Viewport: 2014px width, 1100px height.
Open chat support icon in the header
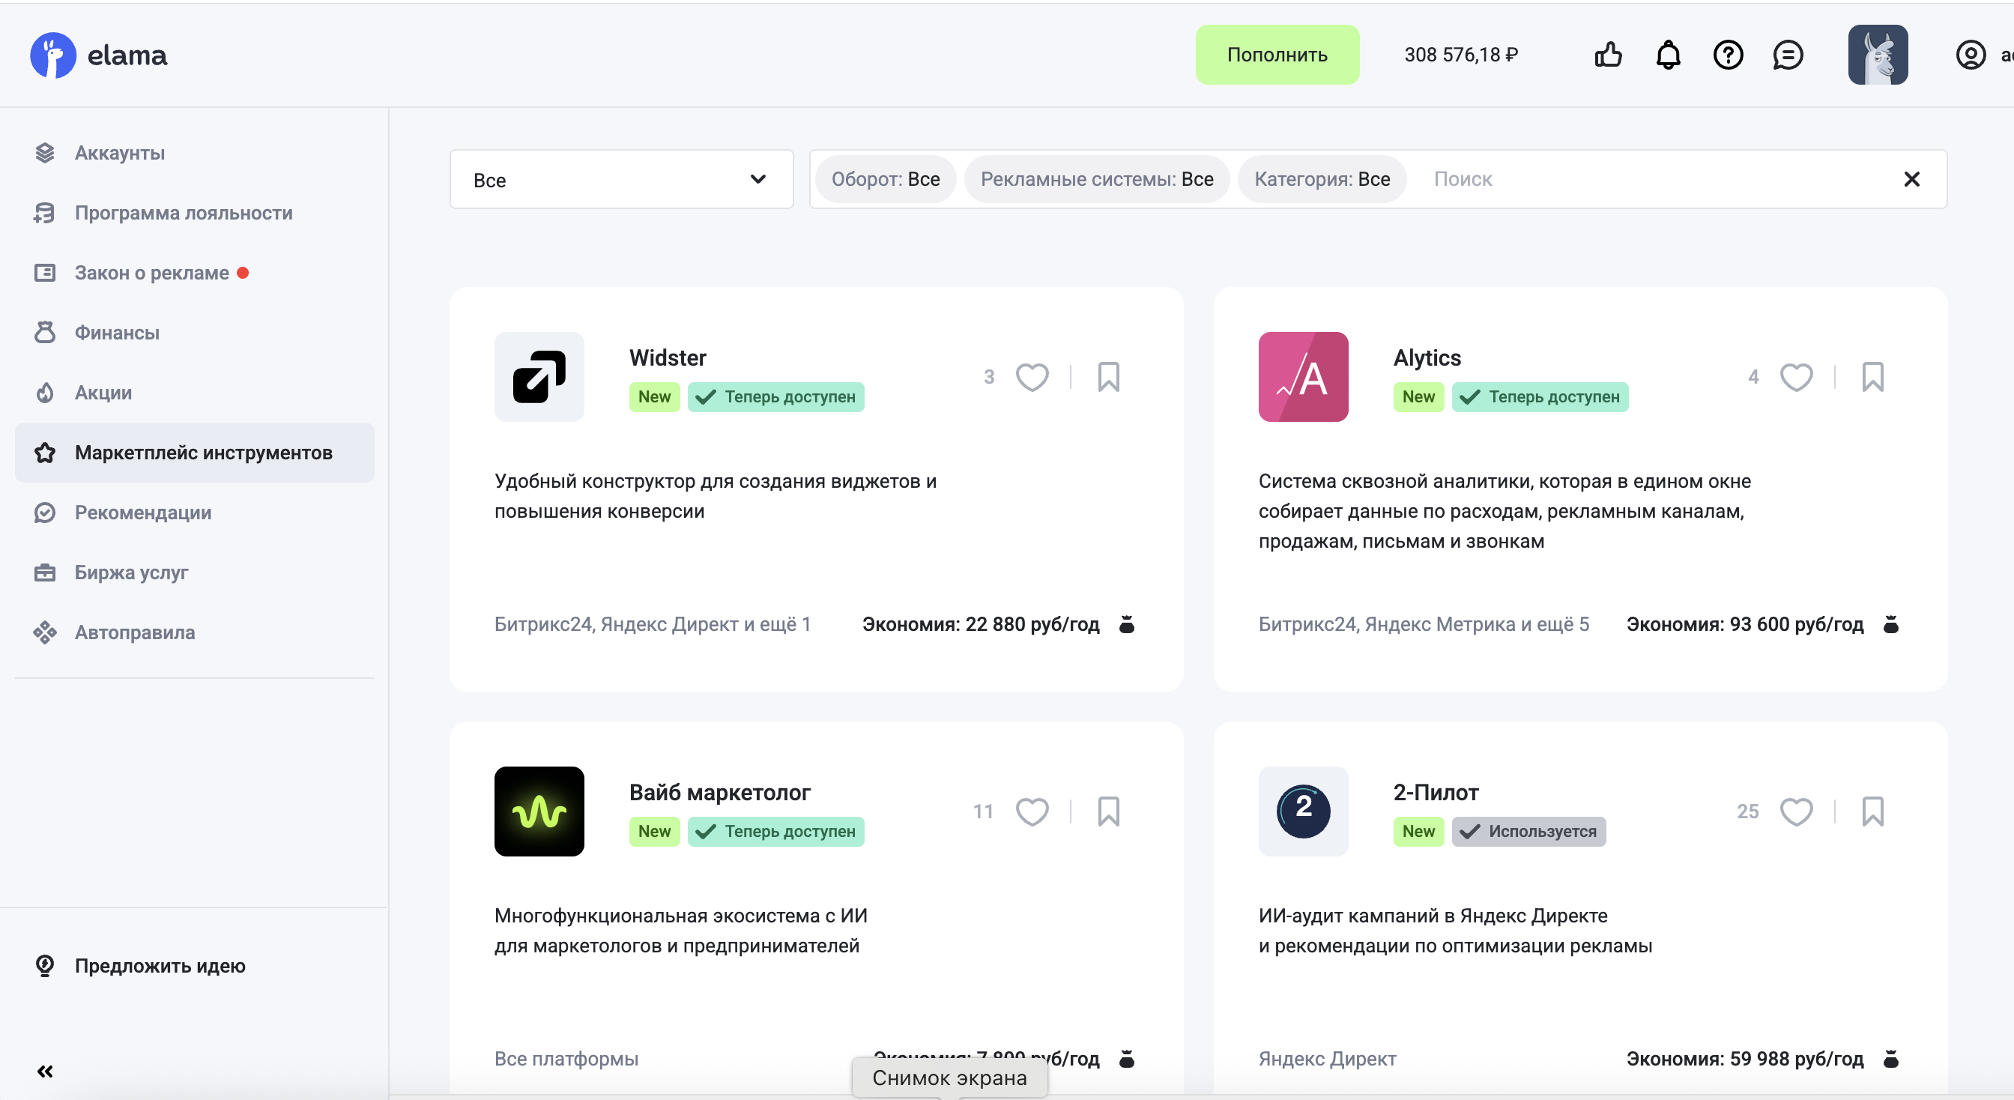click(1788, 54)
